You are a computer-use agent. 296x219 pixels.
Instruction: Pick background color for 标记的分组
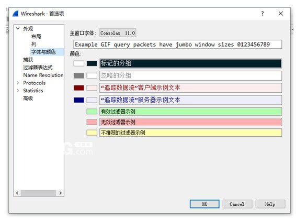point(92,63)
